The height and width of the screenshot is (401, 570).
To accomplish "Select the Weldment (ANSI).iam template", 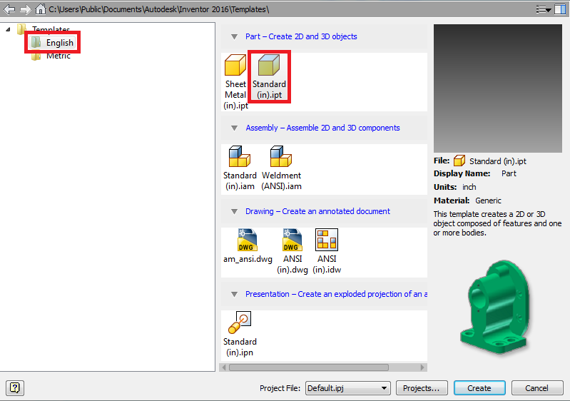I will tap(281, 168).
